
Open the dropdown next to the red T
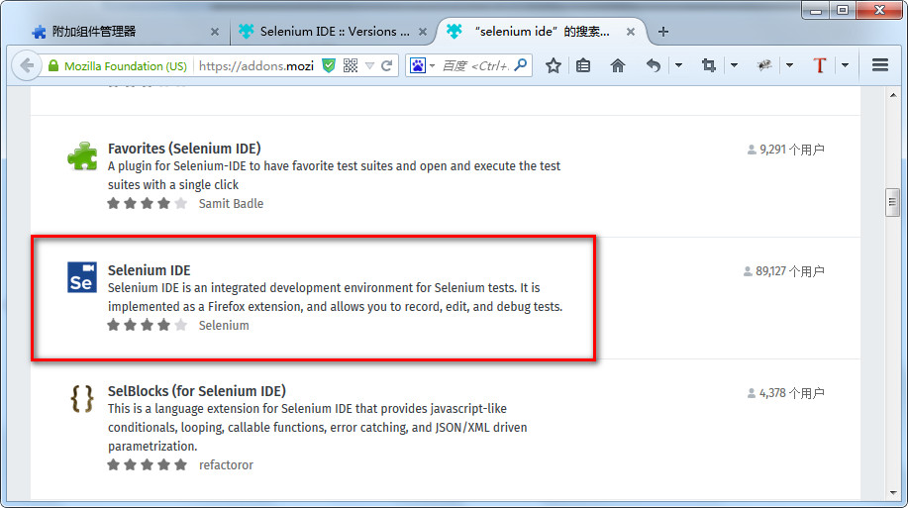pos(845,65)
